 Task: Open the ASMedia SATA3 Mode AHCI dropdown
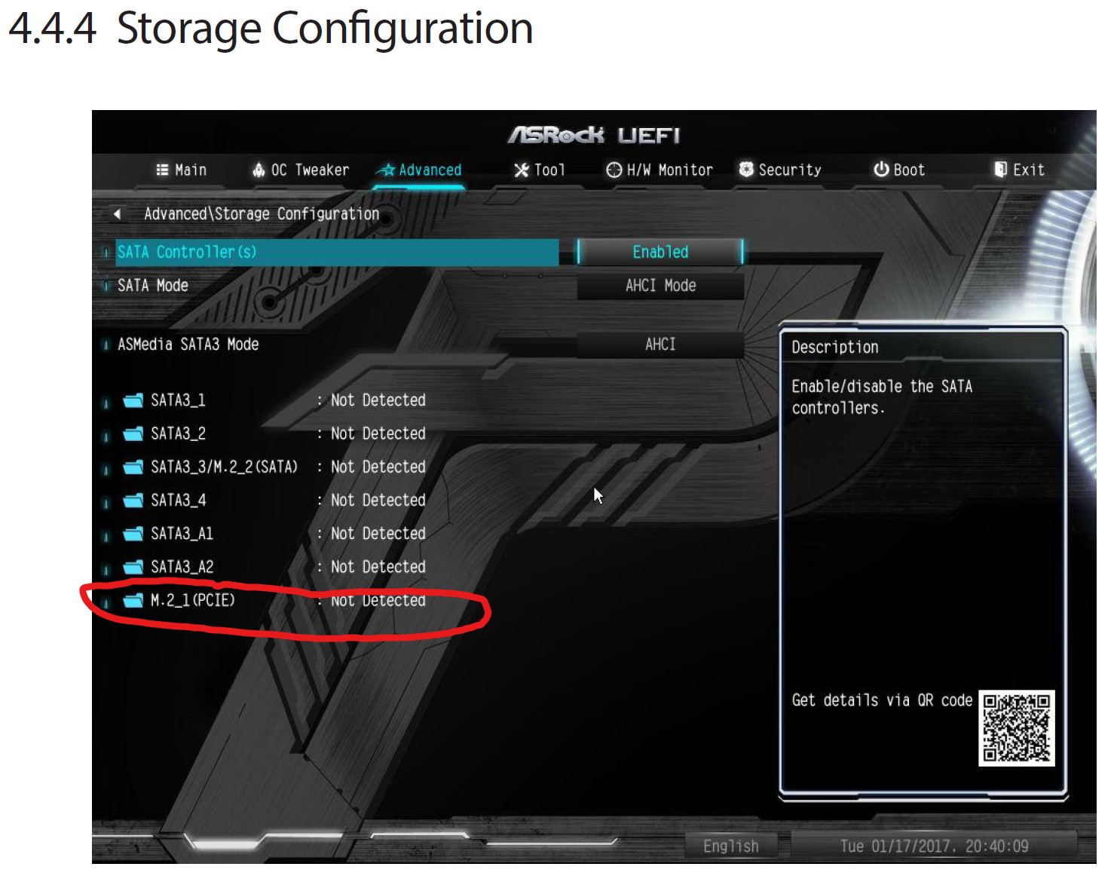click(x=660, y=345)
